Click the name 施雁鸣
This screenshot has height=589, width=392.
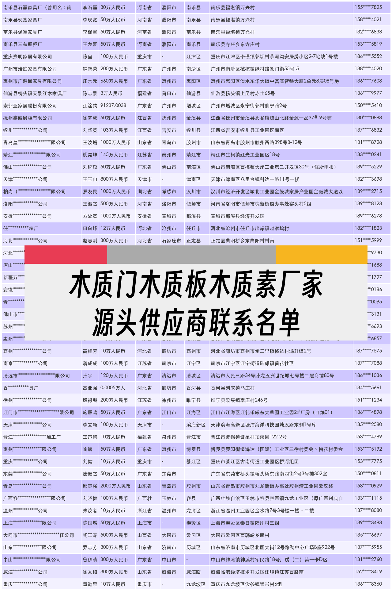[x=90, y=412]
